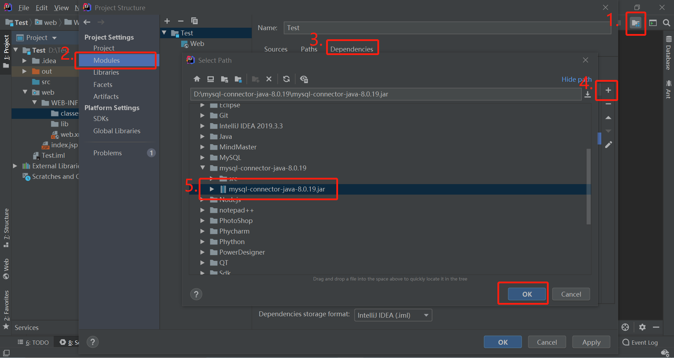This screenshot has height=358, width=674.
Task: Click the crosshair locate icon at bottom right
Action: pos(625,327)
